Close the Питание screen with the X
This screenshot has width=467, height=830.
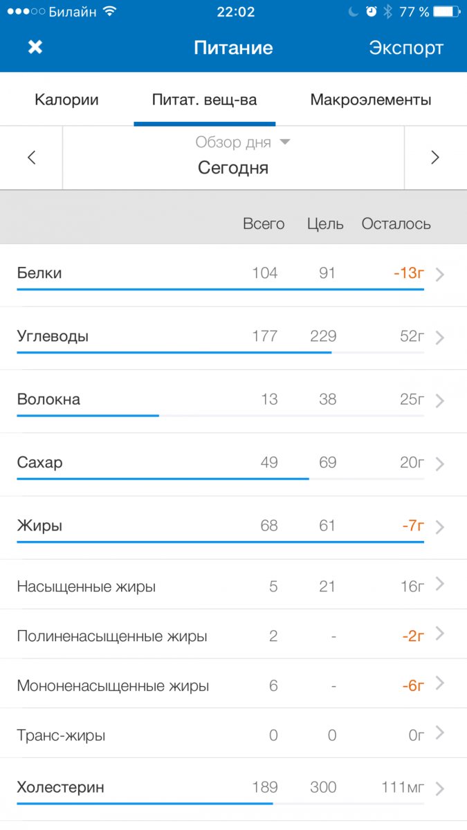point(35,48)
